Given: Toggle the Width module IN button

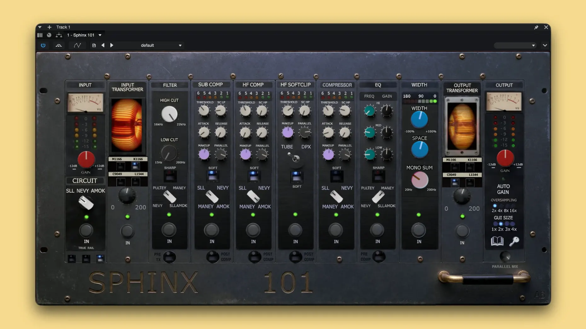Looking at the screenshot, I should click(419, 230).
